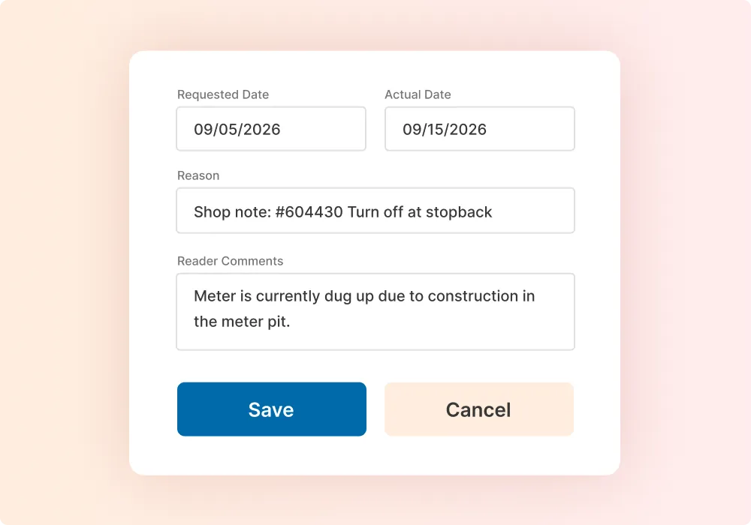The width and height of the screenshot is (751, 525).
Task: Click the Save button
Action: (x=271, y=409)
